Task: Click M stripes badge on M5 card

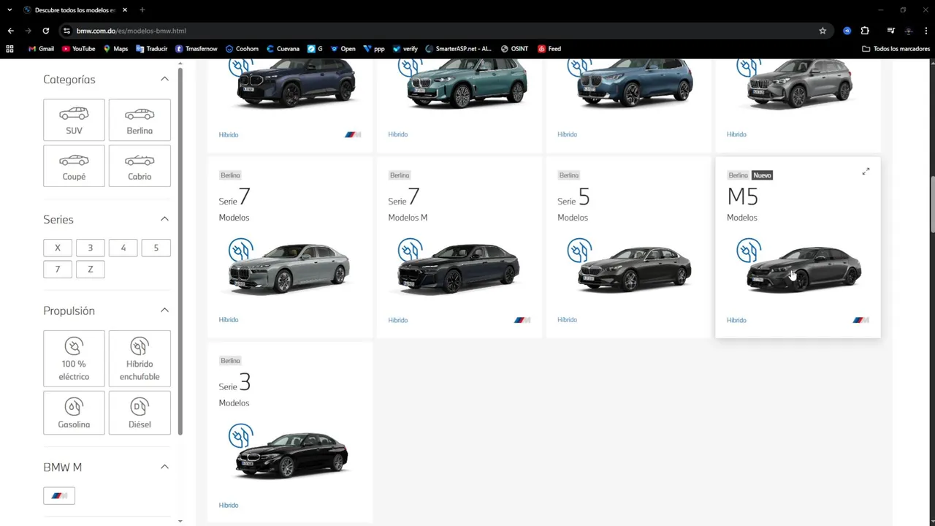Action: point(861,320)
